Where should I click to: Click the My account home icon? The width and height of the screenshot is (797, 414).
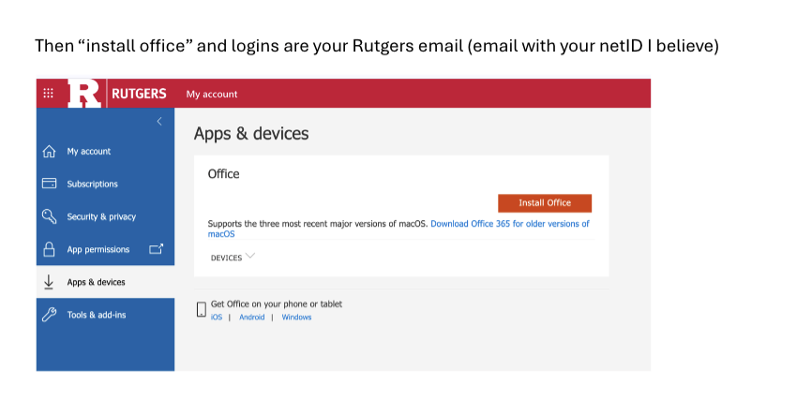click(50, 152)
